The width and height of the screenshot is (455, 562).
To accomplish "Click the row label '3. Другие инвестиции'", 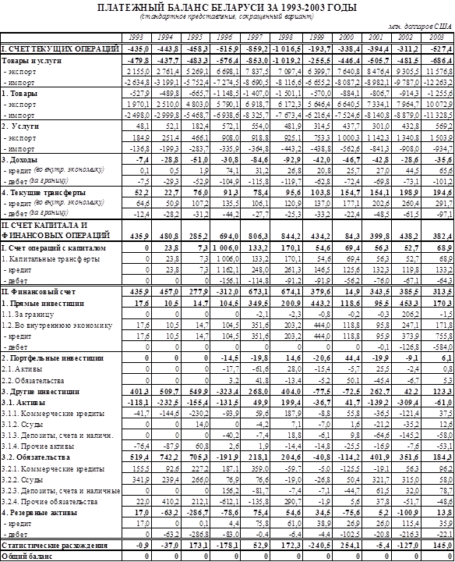I will [41, 392].
